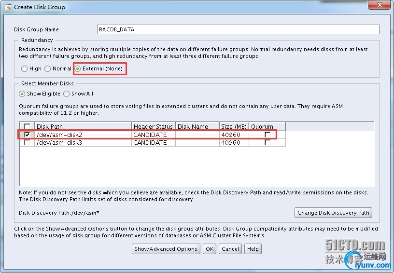Click the Size (MB) column header
The image size is (394, 273).
(x=234, y=126)
